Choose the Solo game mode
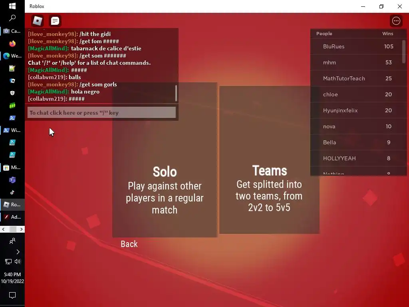The width and height of the screenshot is (409, 307). (165, 160)
